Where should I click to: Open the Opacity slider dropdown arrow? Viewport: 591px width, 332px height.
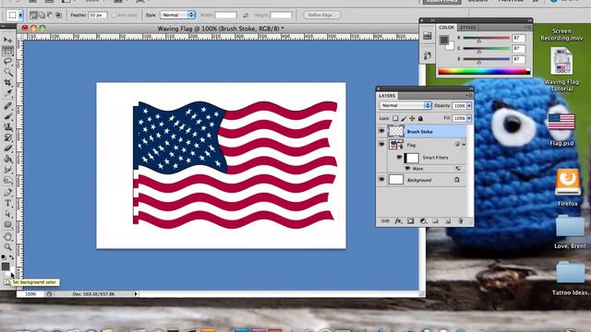pyautogui.click(x=469, y=106)
